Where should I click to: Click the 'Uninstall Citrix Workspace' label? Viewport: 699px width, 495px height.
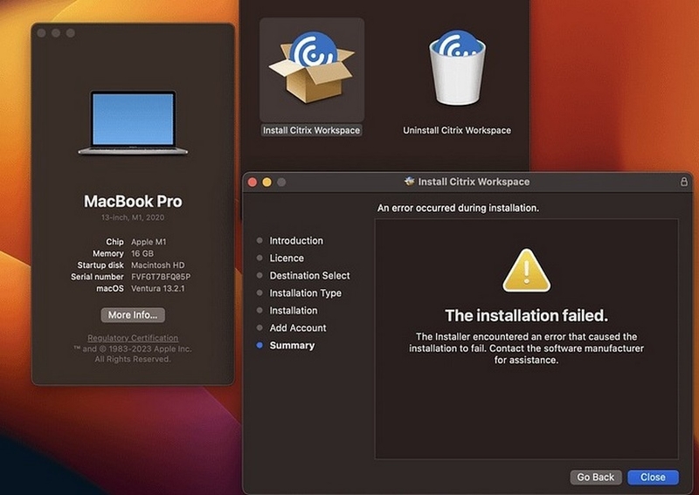point(457,130)
